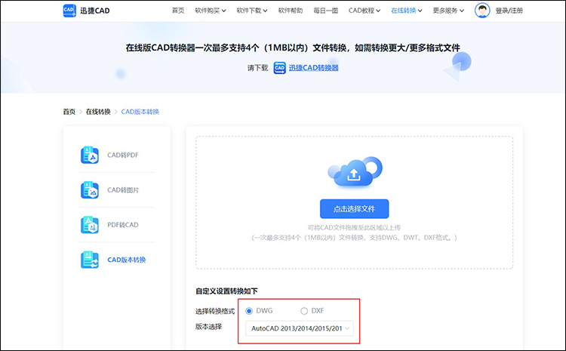Click the 点击选择文件 button
Screen dimensions: 566x351
pyautogui.click(x=355, y=209)
